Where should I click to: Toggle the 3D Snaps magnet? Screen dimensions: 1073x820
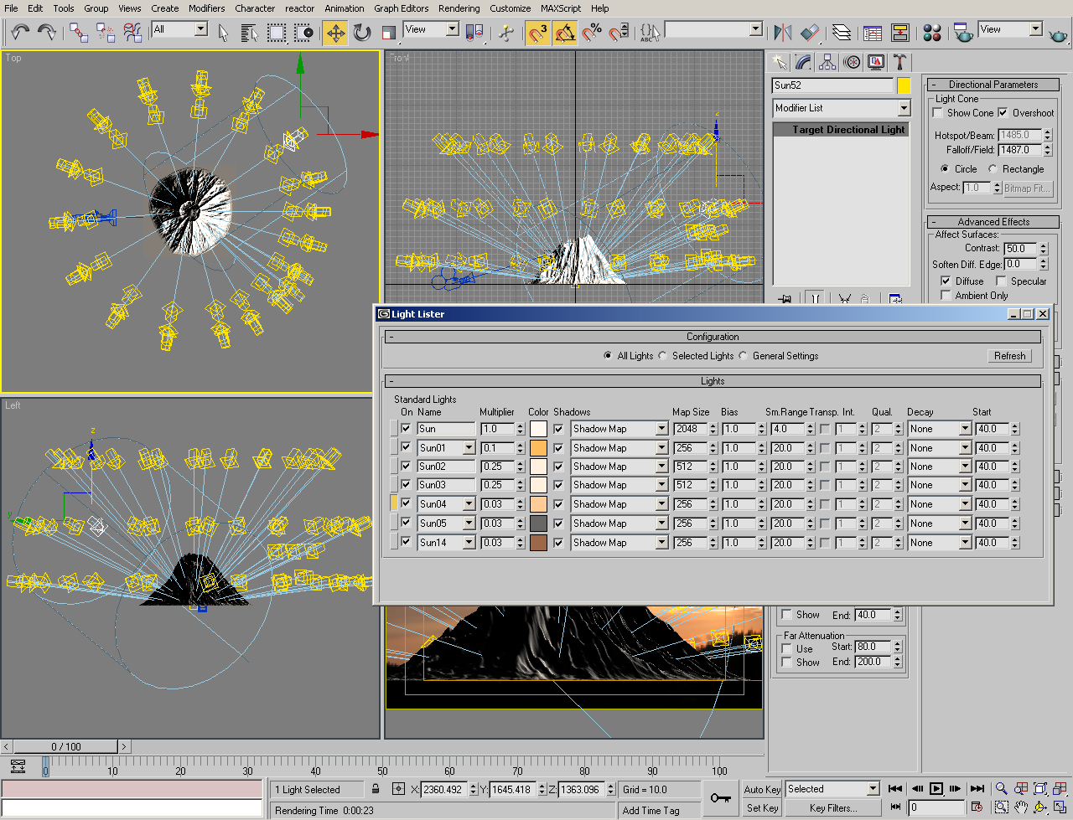click(537, 33)
